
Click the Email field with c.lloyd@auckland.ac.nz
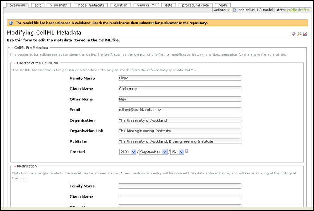(180, 109)
